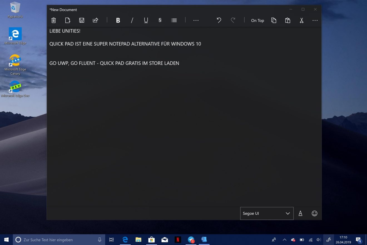The height and width of the screenshot is (245, 367).
Task: Click the GO UWP, GO FLUENT line
Action: tap(114, 63)
